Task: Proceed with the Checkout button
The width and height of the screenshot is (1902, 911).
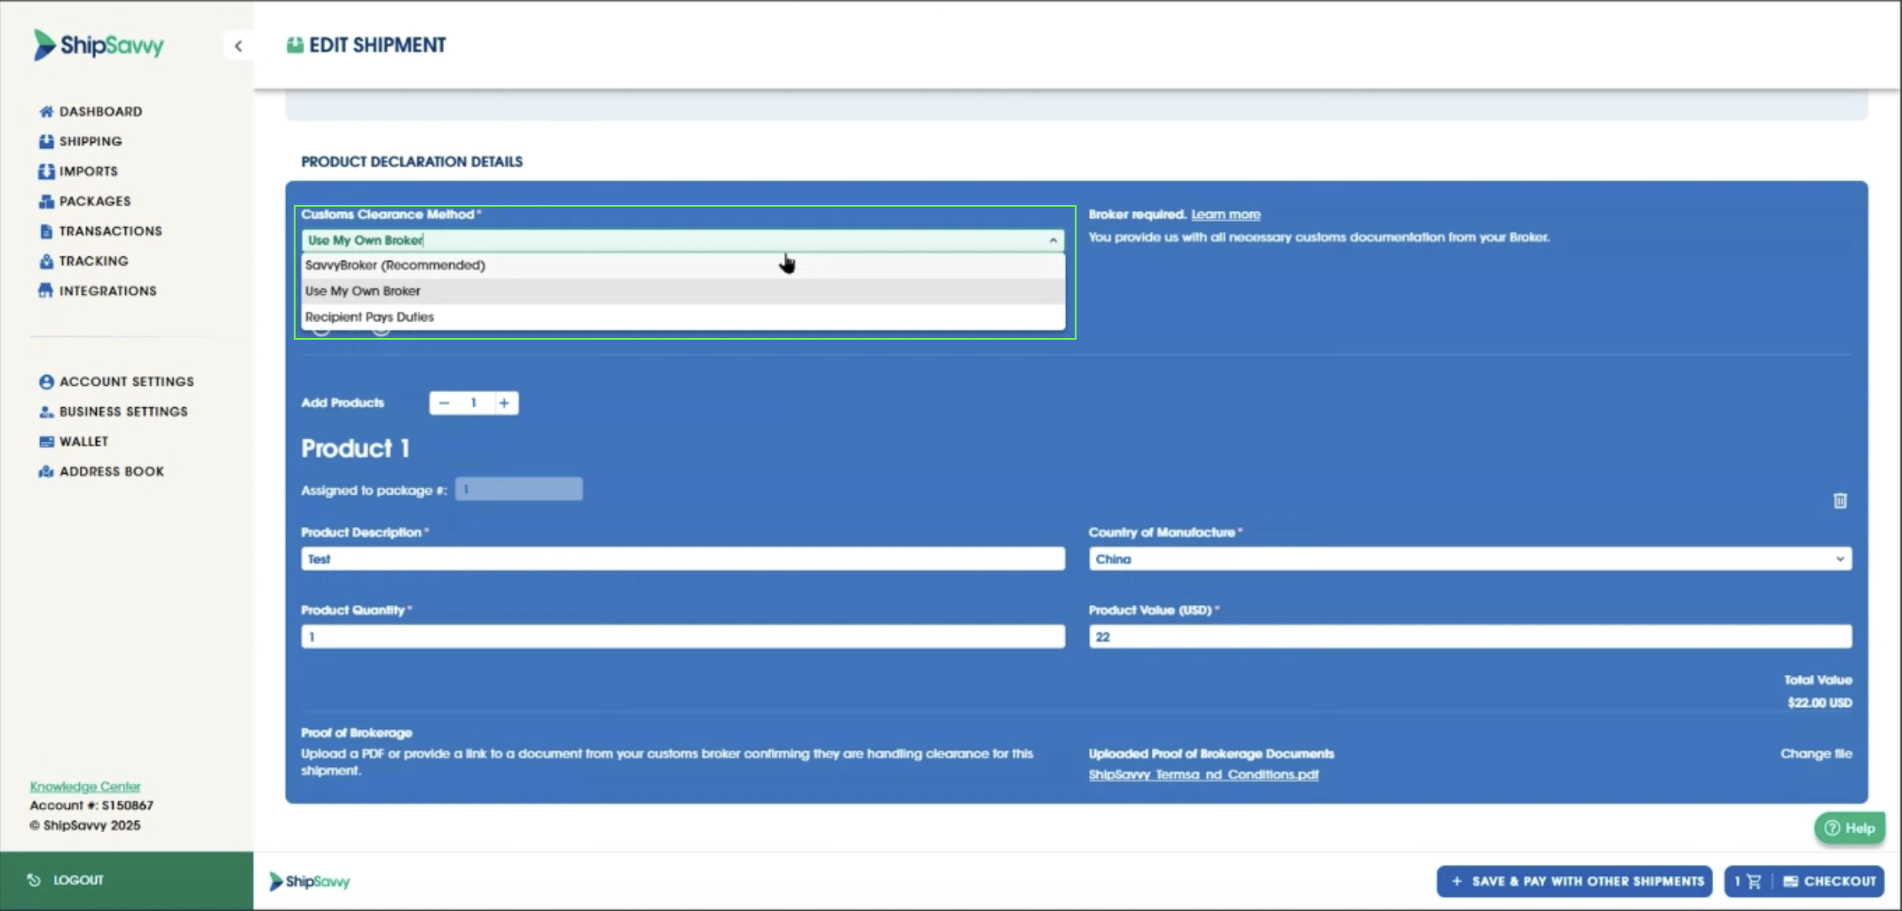Action: 1830,881
